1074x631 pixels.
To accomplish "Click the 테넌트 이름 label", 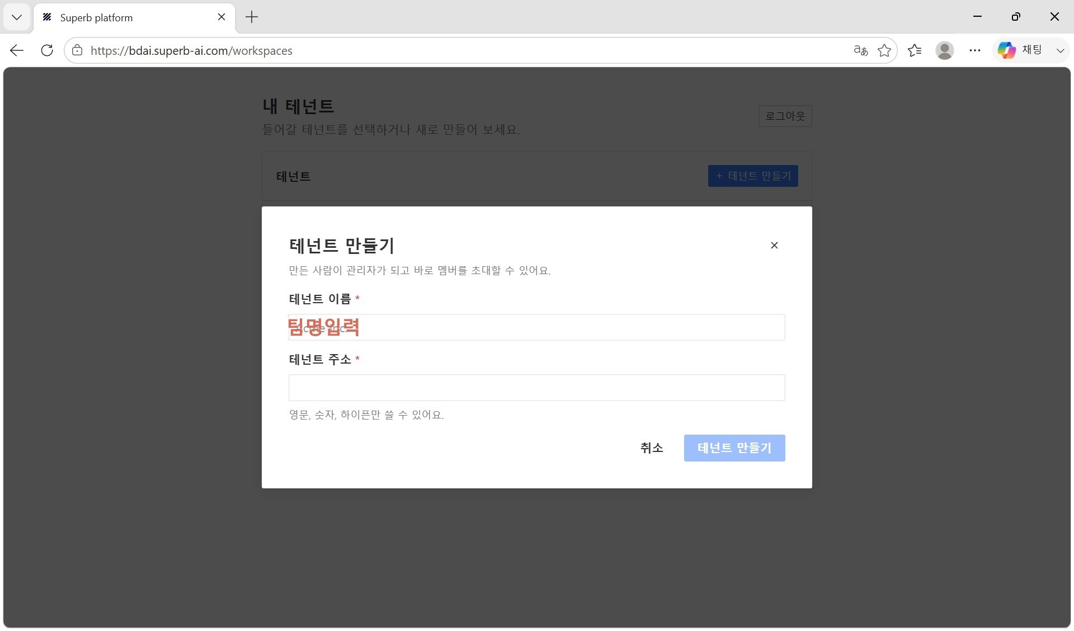I will pyautogui.click(x=320, y=299).
